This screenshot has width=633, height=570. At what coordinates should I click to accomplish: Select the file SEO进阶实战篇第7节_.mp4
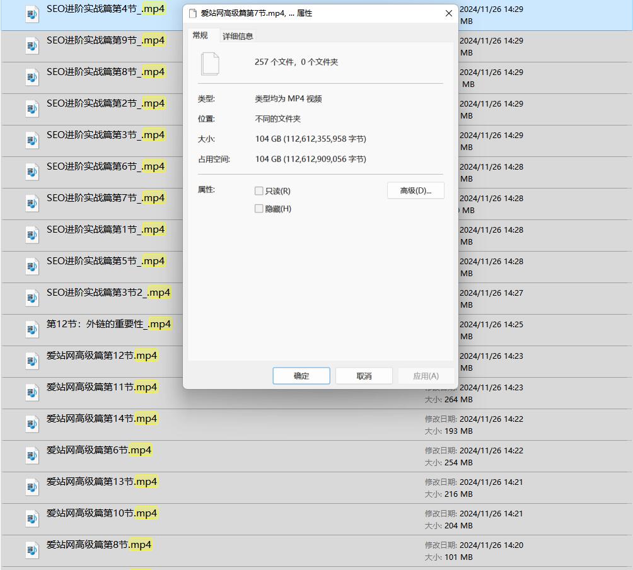[x=105, y=198]
